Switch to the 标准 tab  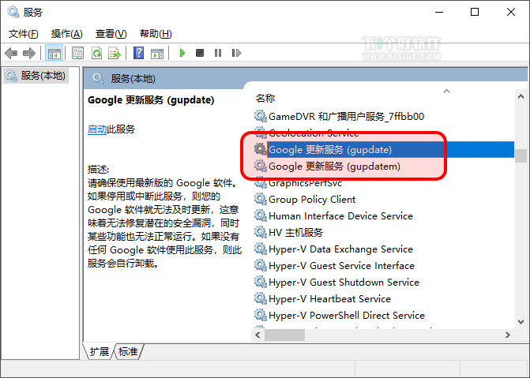pos(128,352)
